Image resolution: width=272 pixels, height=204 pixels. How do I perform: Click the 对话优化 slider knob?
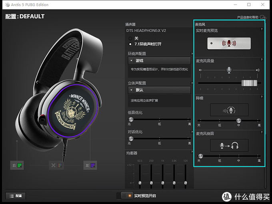point(131,139)
